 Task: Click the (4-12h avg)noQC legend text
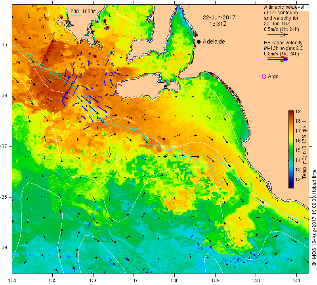pos(283,48)
